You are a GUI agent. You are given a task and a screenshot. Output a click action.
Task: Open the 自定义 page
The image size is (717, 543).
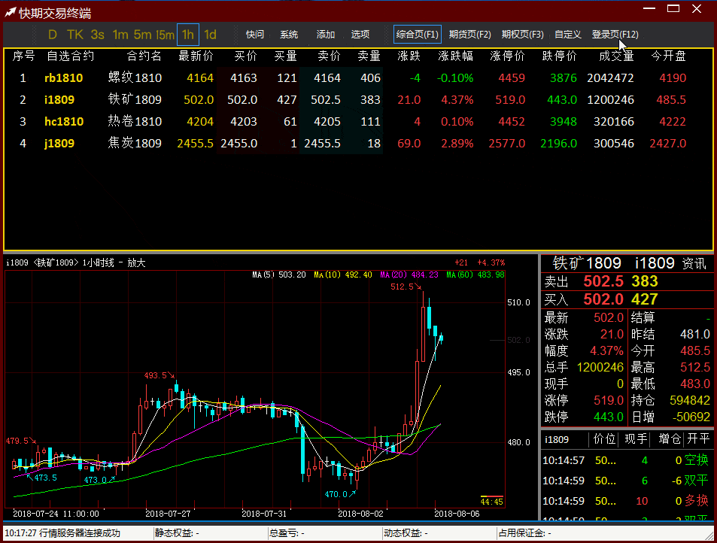pos(568,35)
